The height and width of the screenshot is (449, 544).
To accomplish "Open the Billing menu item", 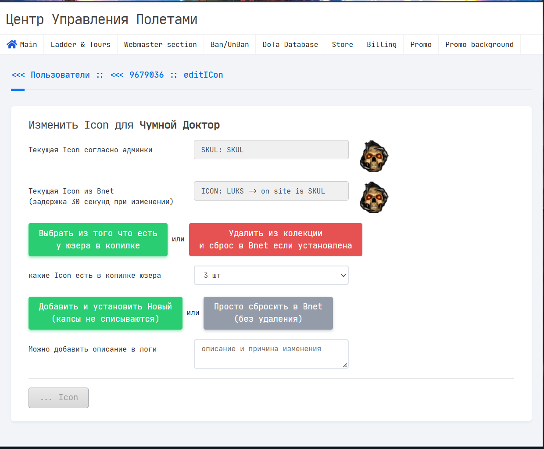I will click(x=382, y=44).
